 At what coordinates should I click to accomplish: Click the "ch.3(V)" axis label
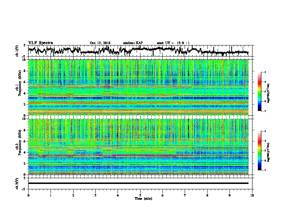pyautogui.click(x=17, y=184)
